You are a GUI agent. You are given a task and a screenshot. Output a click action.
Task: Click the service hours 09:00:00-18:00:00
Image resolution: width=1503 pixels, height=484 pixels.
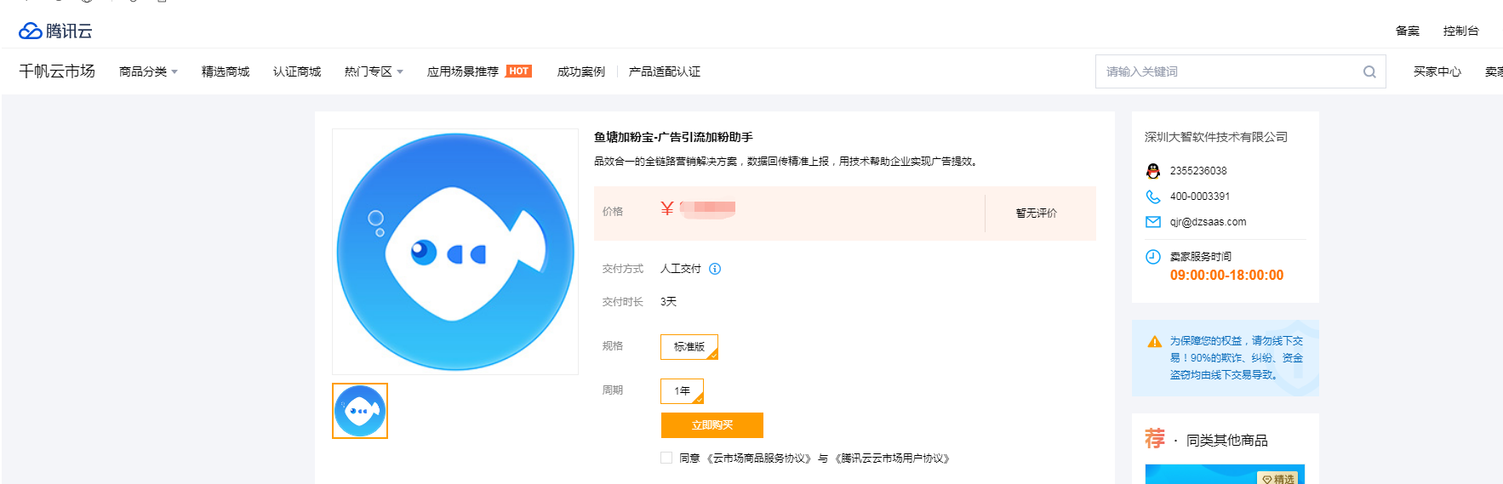click(1226, 276)
